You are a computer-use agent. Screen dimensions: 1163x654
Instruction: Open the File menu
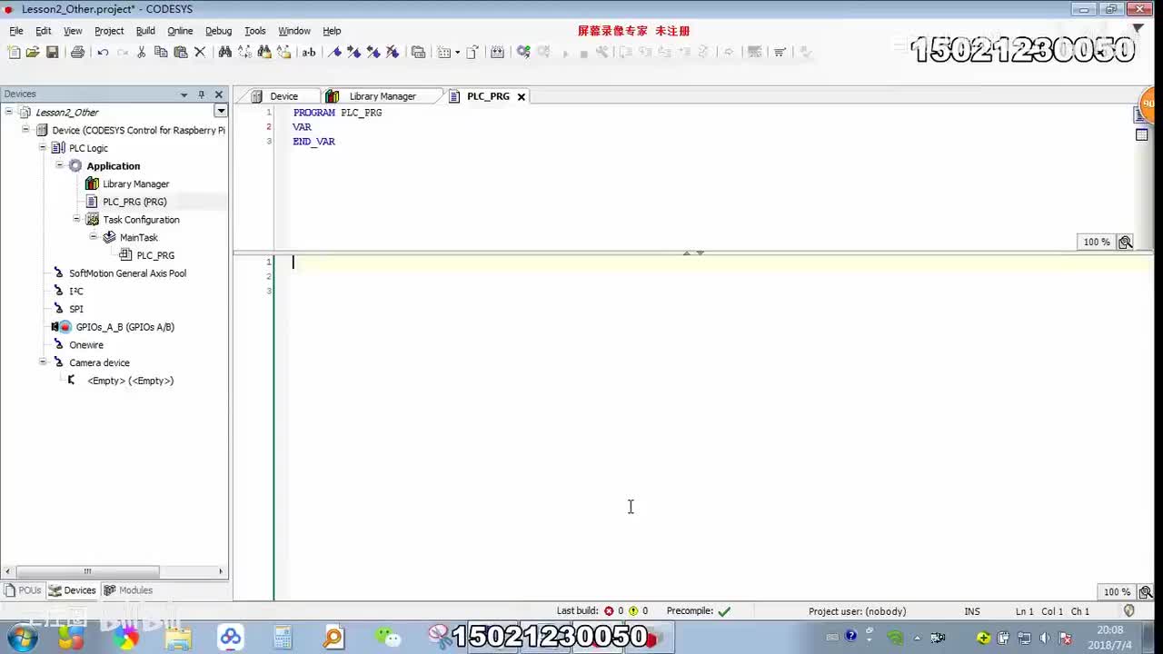tap(16, 31)
